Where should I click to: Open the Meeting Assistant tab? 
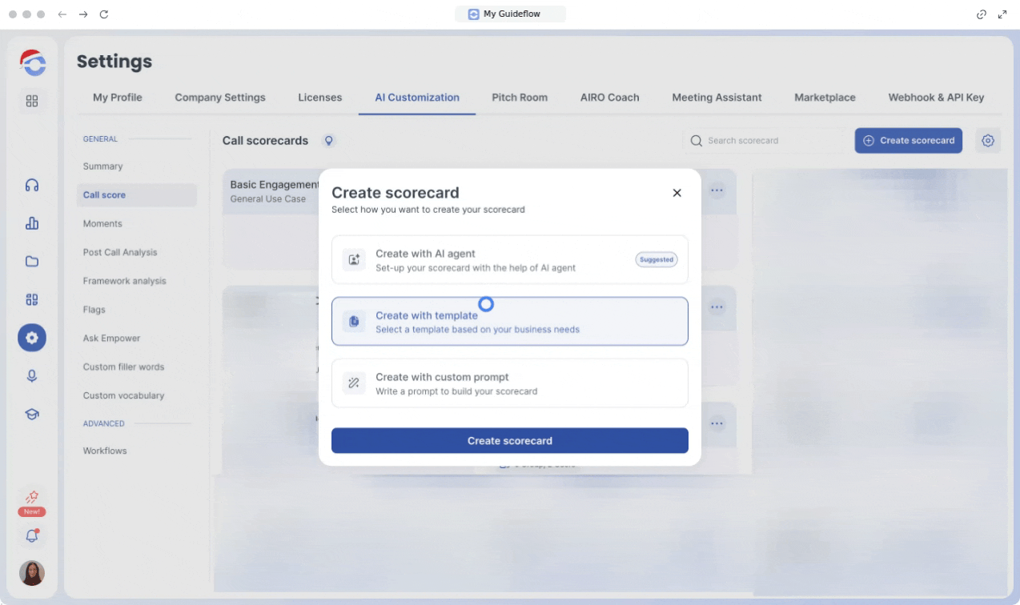click(717, 98)
